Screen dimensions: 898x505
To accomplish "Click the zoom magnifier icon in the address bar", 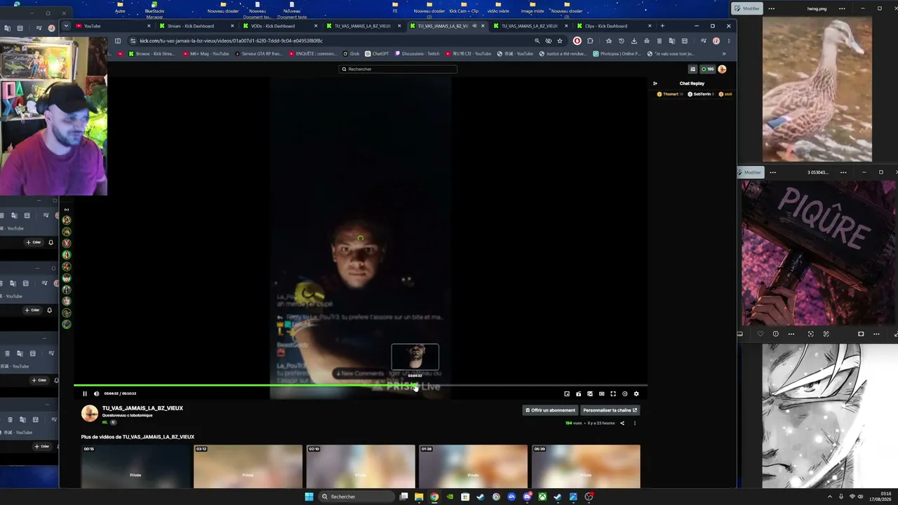I will point(537,41).
